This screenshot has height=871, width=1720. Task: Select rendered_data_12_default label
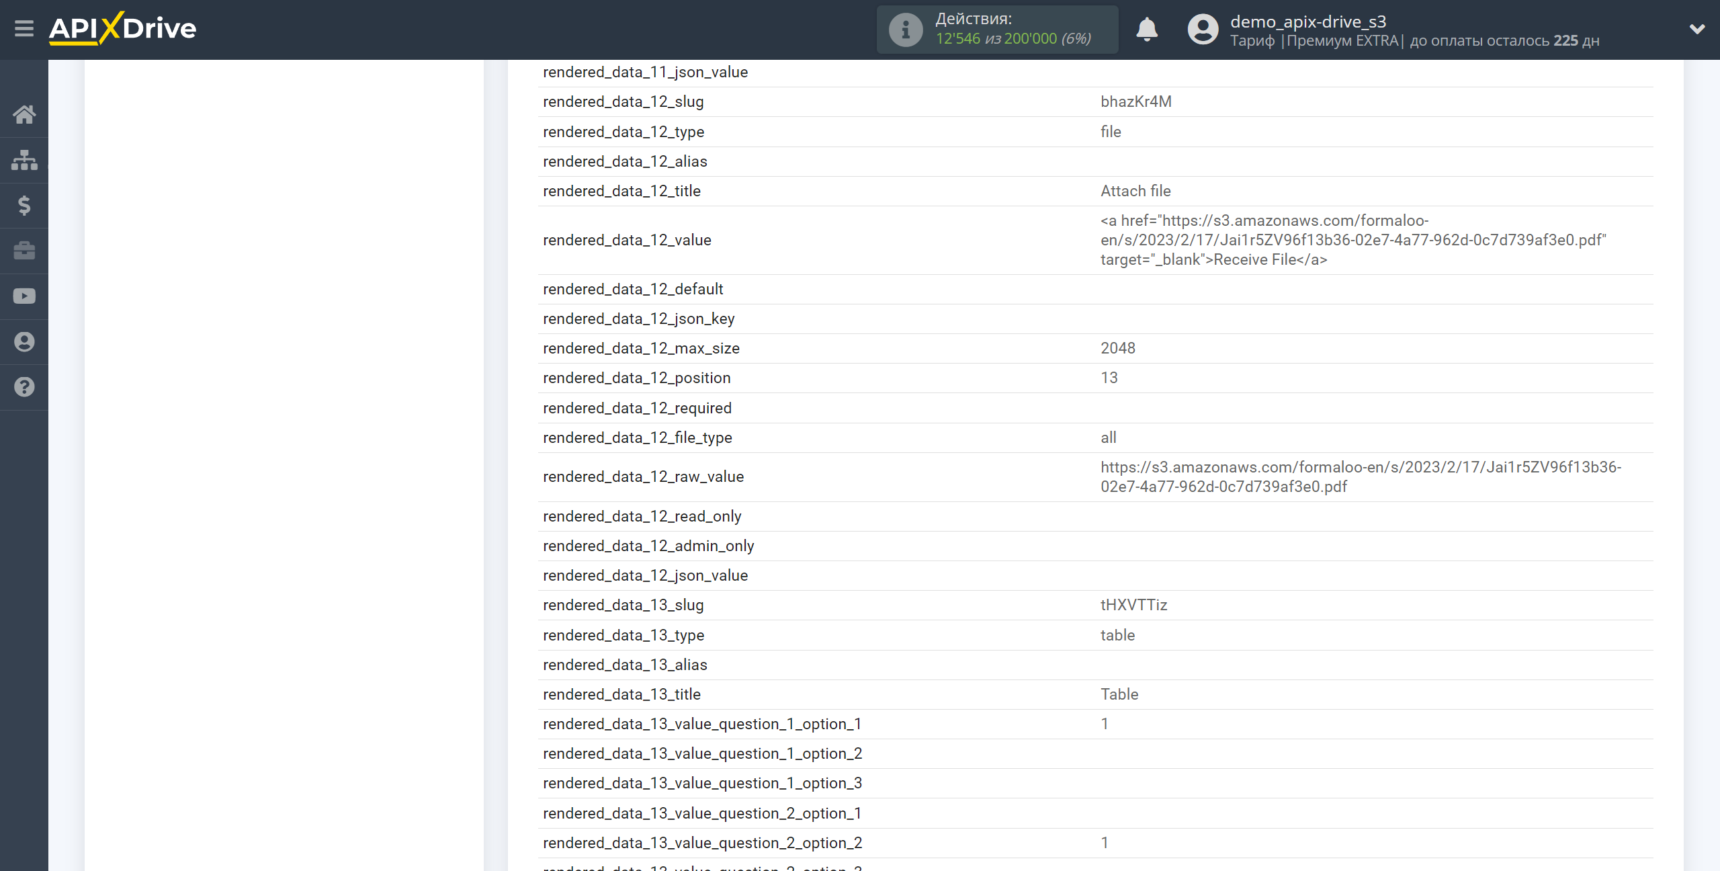[633, 289]
